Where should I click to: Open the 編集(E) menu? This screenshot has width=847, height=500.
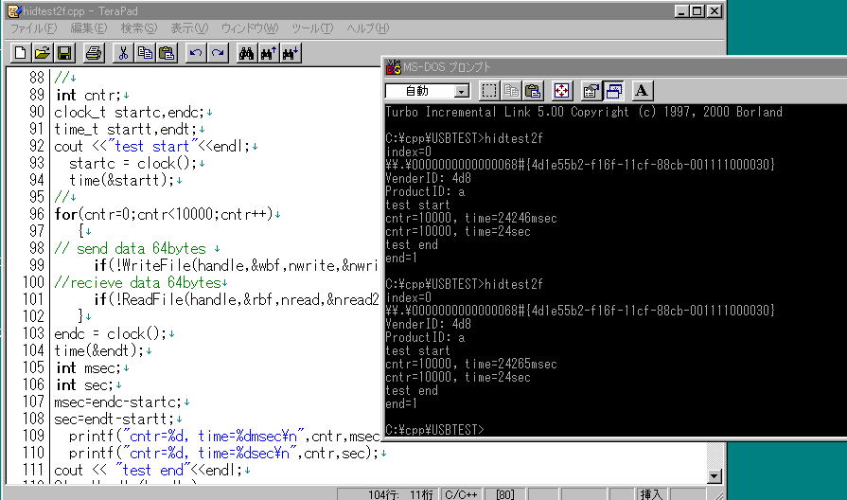click(x=89, y=28)
